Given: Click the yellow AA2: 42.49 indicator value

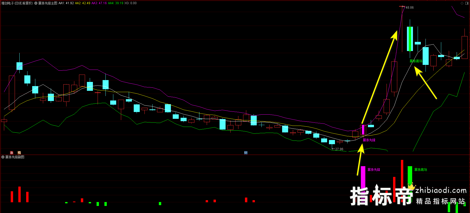Looking at the screenshot, I should point(83,3).
